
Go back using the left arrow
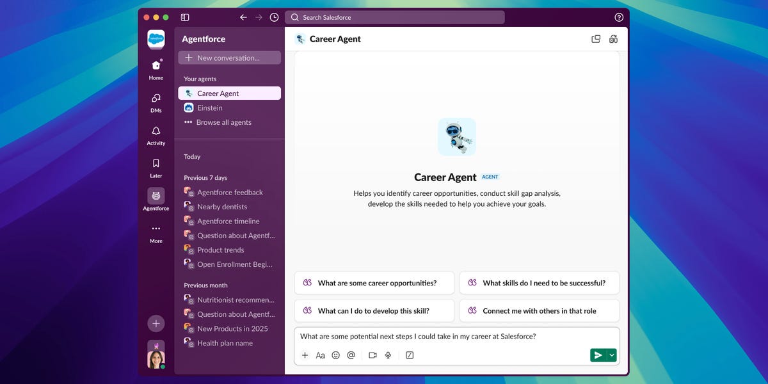click(243, 17)
